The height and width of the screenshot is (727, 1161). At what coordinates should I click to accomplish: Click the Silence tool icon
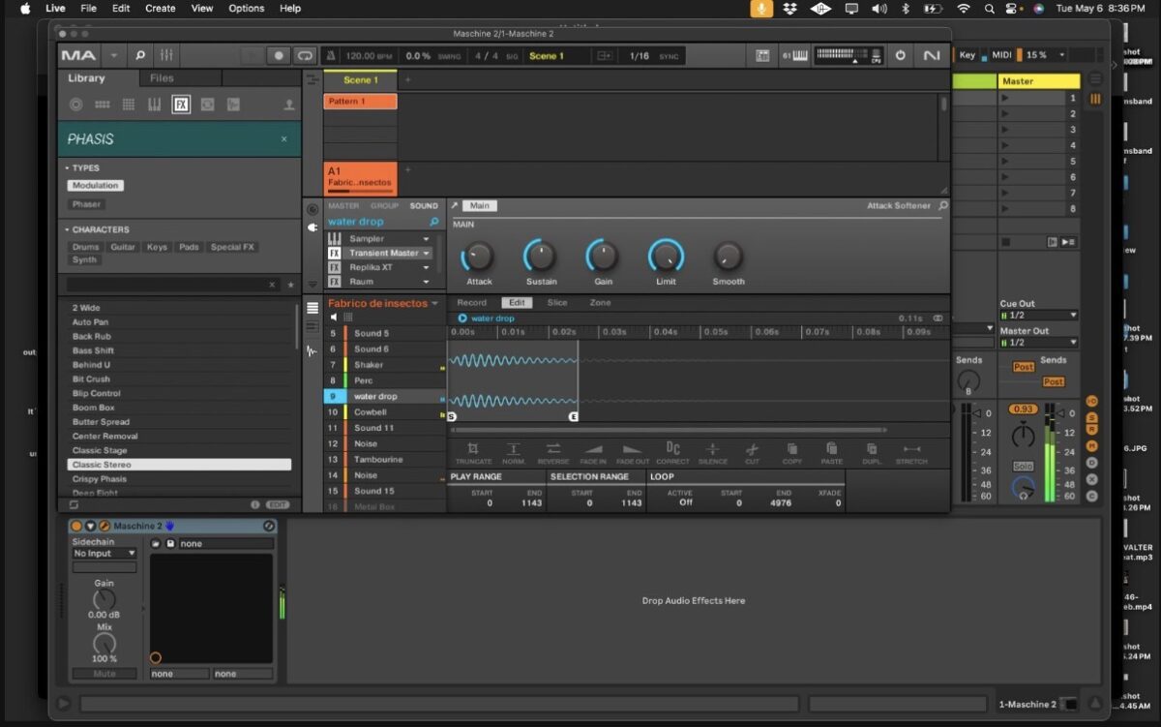pos(712,449)
